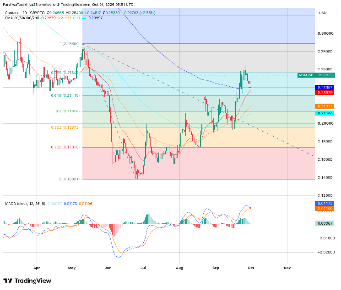
Task: Click the orange 0.01106 MACD axis tag
Action: 325,209
